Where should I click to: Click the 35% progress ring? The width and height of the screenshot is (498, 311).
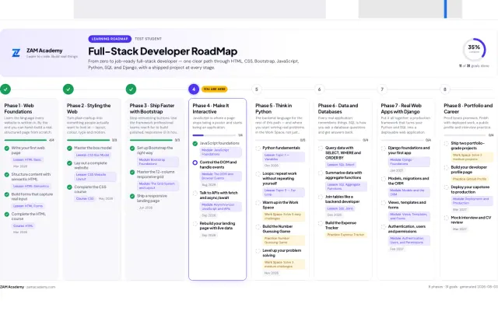point(474,50)
